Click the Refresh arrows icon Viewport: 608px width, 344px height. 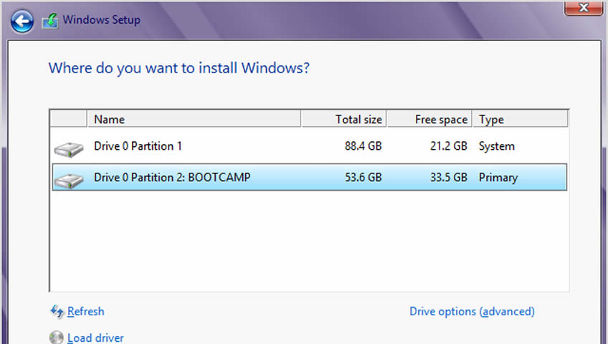[57, 312]
